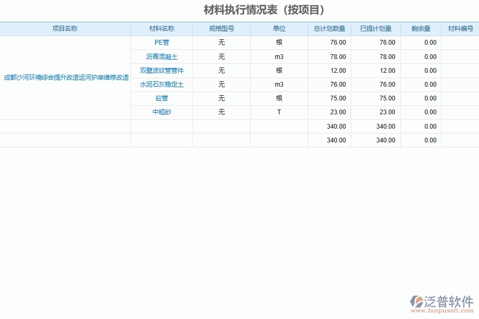Image resolution: width=479 pixels, height=319 pixels.
Task: Sort by the 项目名称 column header
Action: click(65, 29)
